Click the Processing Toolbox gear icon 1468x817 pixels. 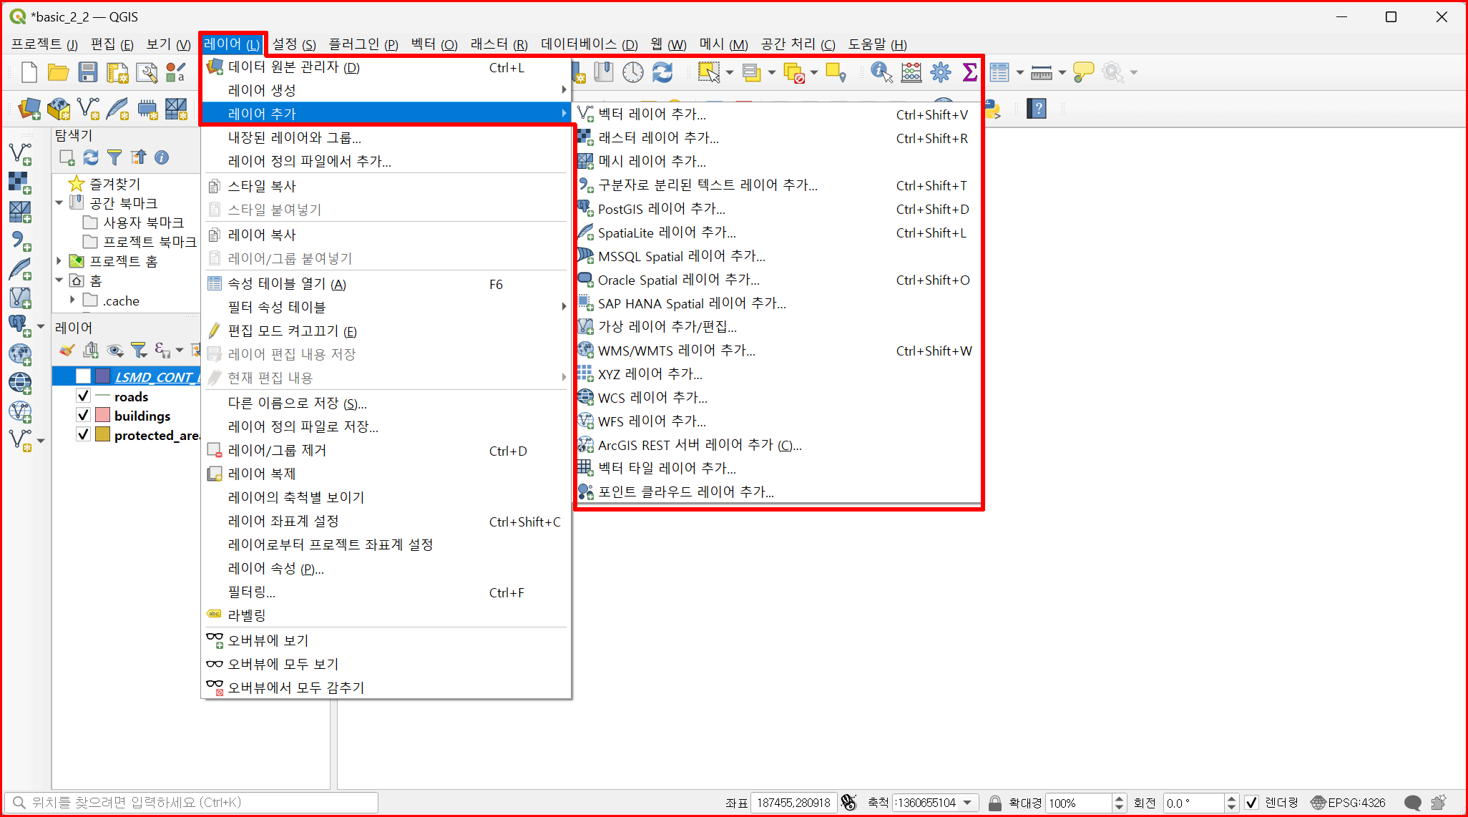[x=940, y=72]
